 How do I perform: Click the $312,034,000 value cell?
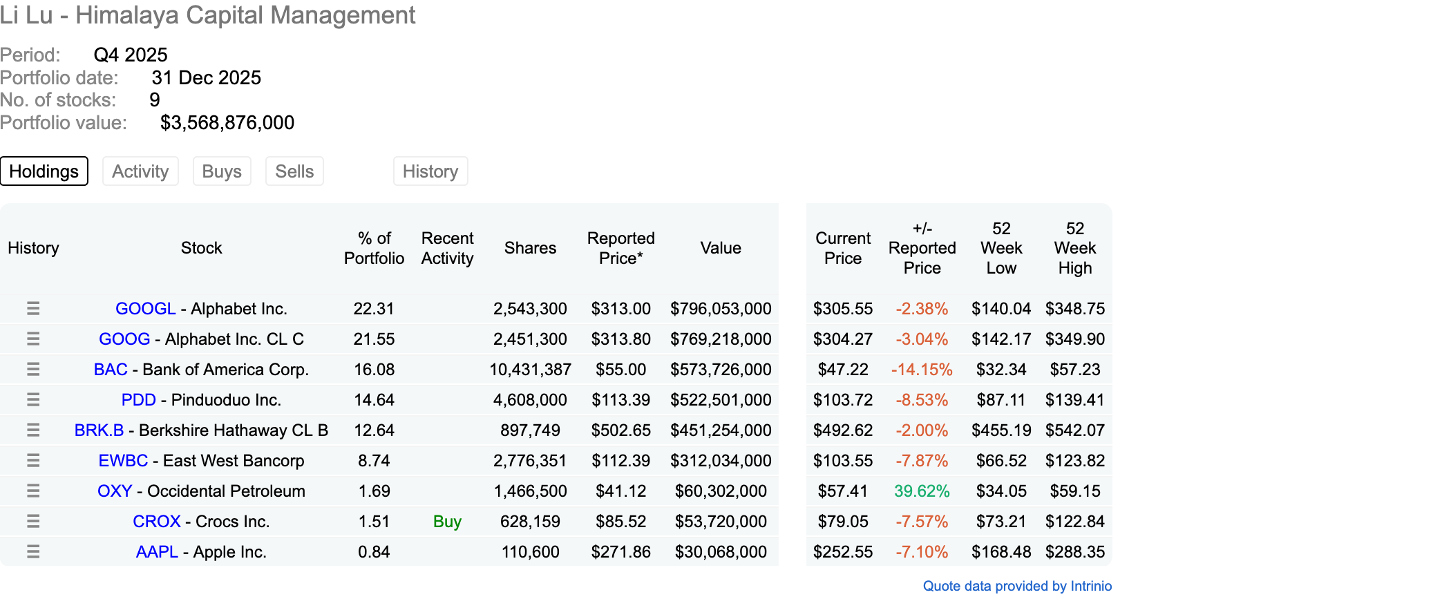(721, 461)
